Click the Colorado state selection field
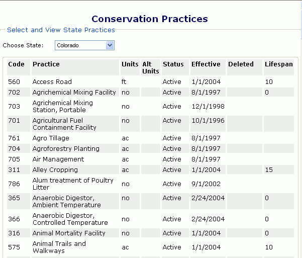This screenshot has width=302, height=258. coord(80,46)
